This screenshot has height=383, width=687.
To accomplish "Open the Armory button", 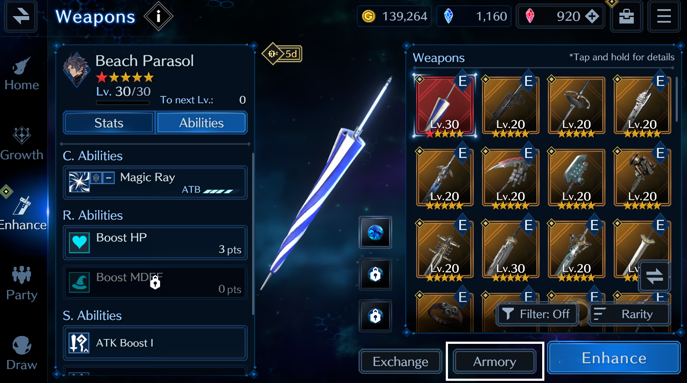I will 495,362.
